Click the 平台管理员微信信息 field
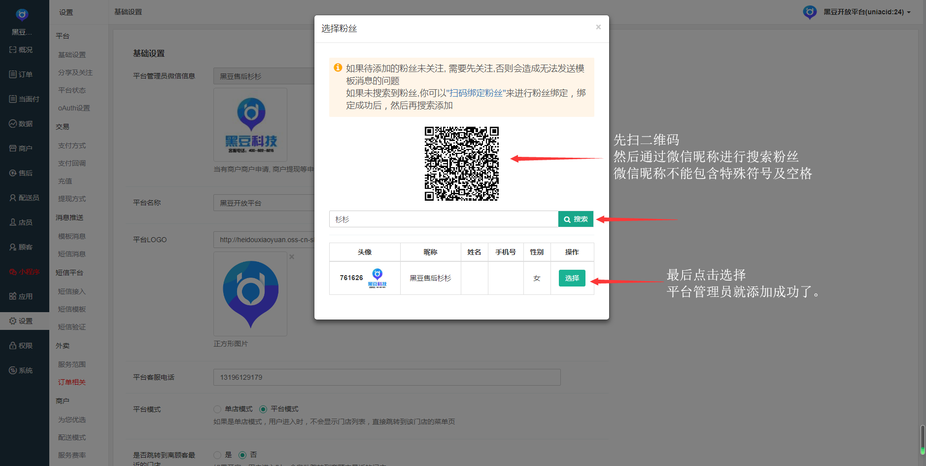Image resolution: width=926 pixels, height=466 pixels. tap(264, 76)
